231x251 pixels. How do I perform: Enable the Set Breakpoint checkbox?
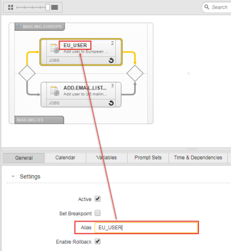[x=98, y=213]
